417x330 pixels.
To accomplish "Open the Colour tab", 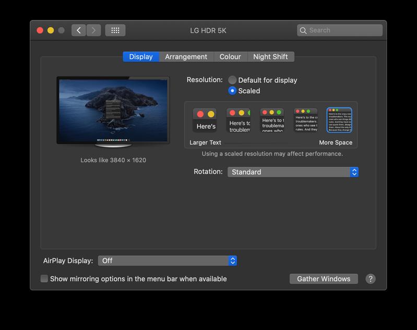I will point(230,57).
